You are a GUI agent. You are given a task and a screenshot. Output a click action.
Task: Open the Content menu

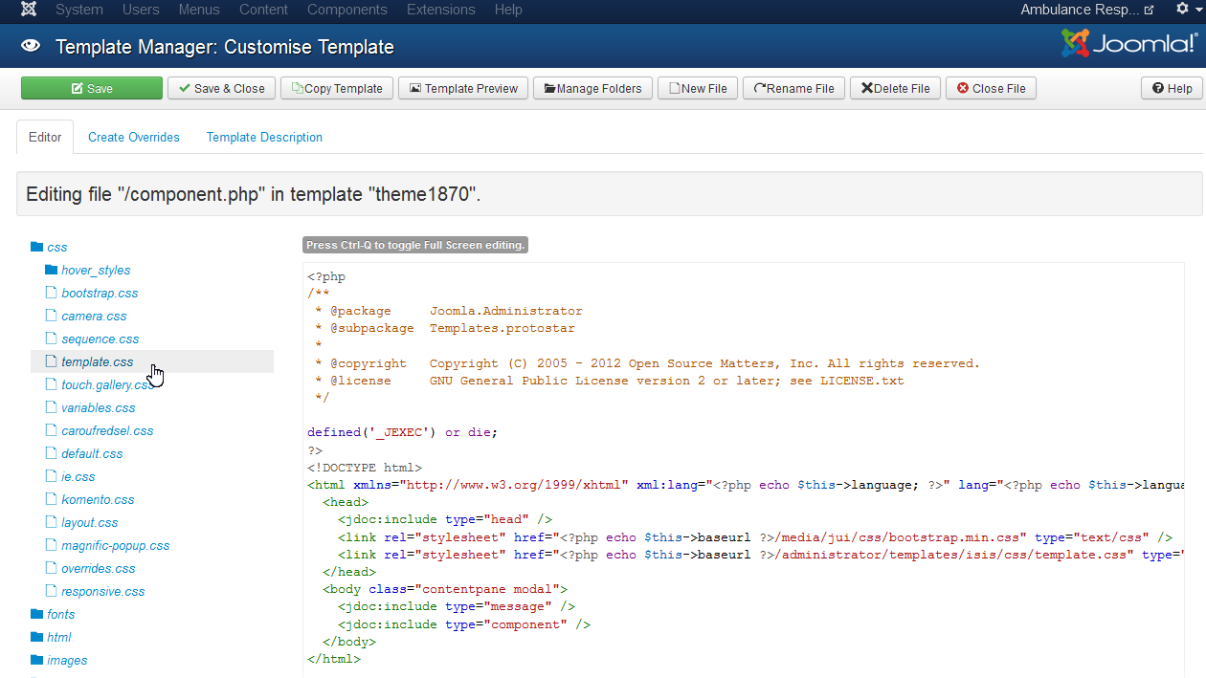(263, 10)
